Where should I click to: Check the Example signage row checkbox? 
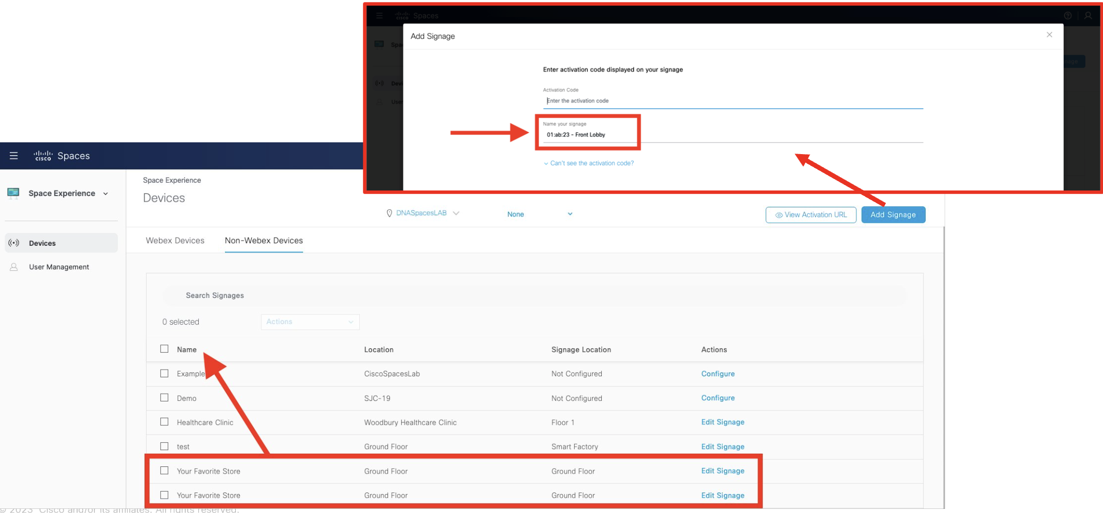click(164, 373)
